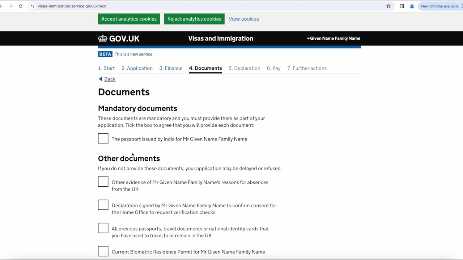Tick the consent declaration for verification checks checkbox
Viewport: 463px width, 260px height.
click(103, 205)
